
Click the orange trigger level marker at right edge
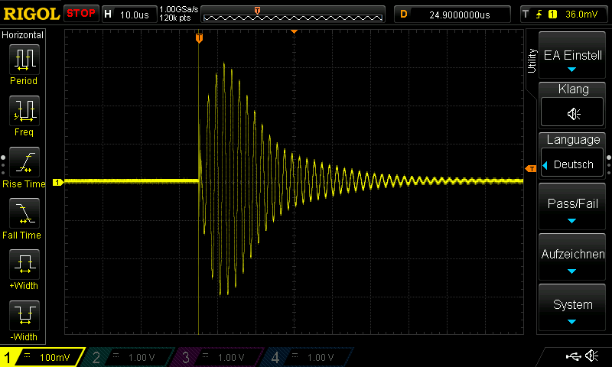point(531,168)
